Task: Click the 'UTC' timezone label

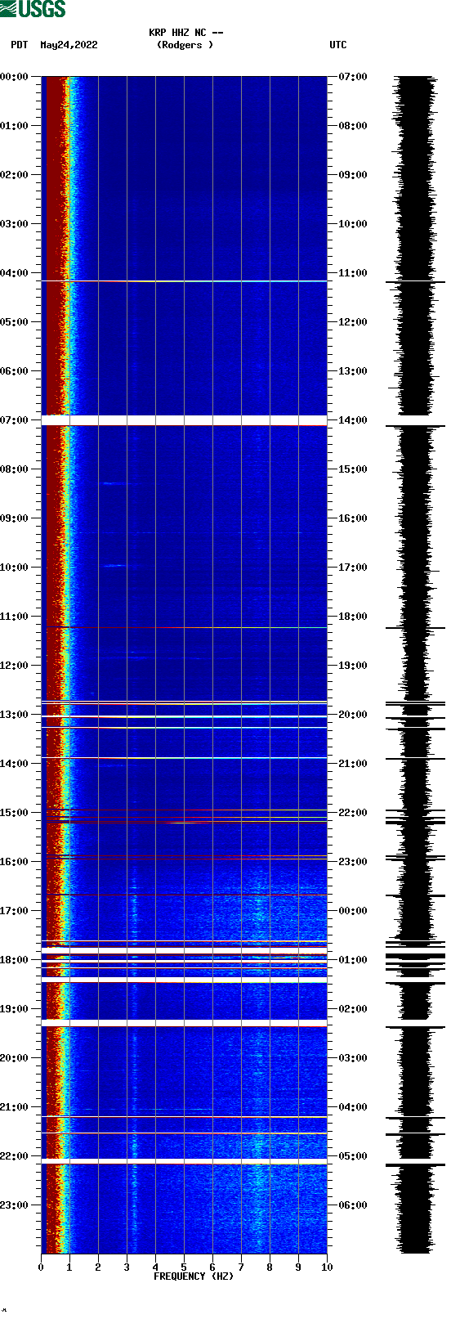Action: [338, 45]
